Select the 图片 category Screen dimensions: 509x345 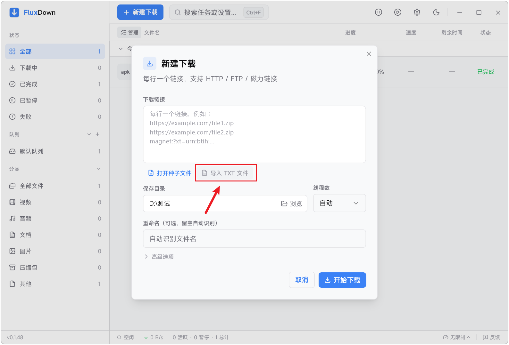pyautogui.click(x=55, y=251)
